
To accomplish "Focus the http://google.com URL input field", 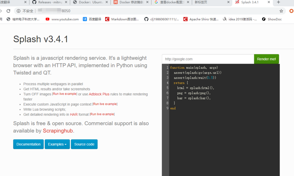I will pyautogui.click(x=208, y=59).
